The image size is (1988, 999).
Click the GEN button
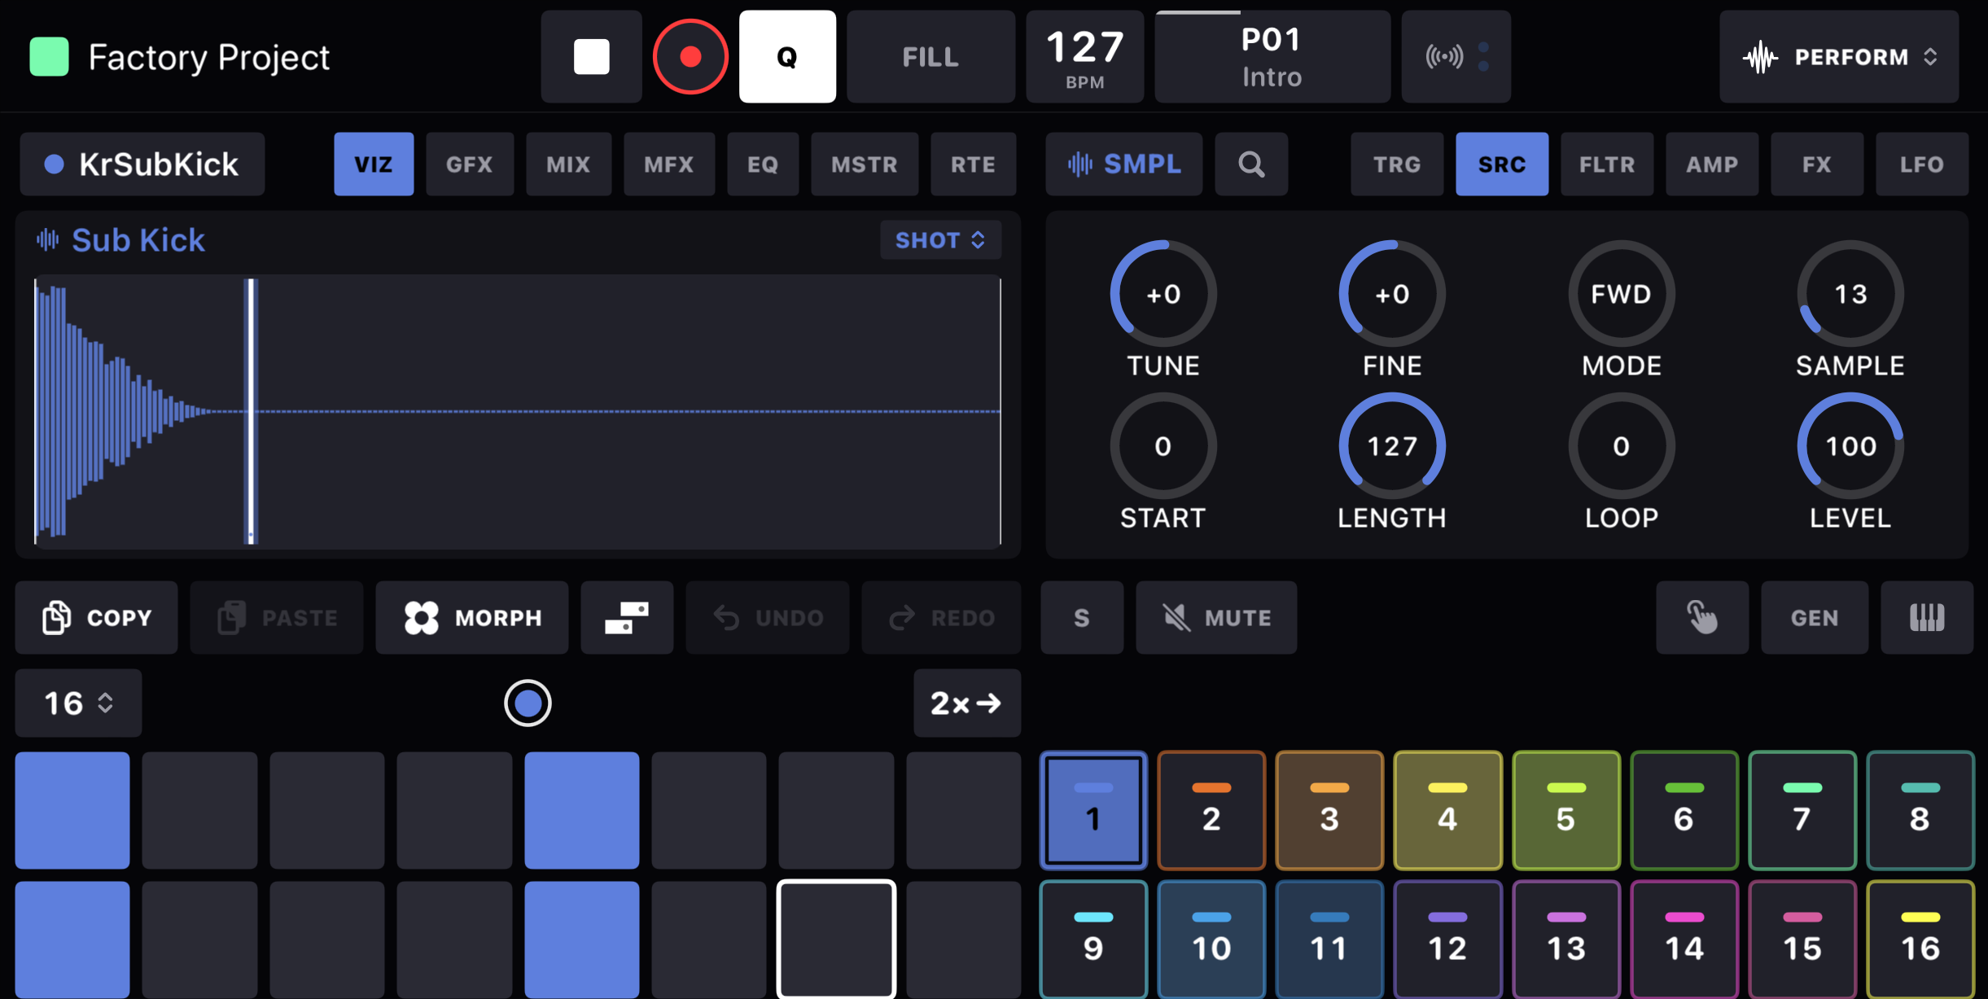click(x=1815, y=618)
